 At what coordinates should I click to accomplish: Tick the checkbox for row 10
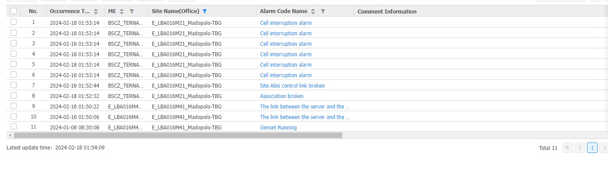pos(14,116)
